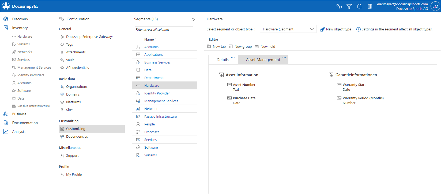Open the Identity Provider segment link

(157, 93)
